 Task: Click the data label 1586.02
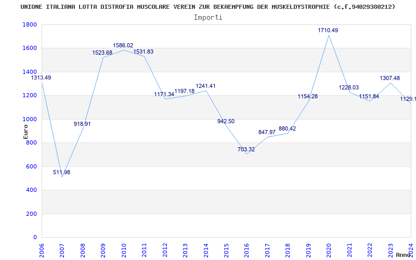tap(123, 45)
